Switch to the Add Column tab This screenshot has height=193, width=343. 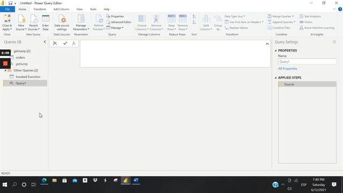pos(61,9)
